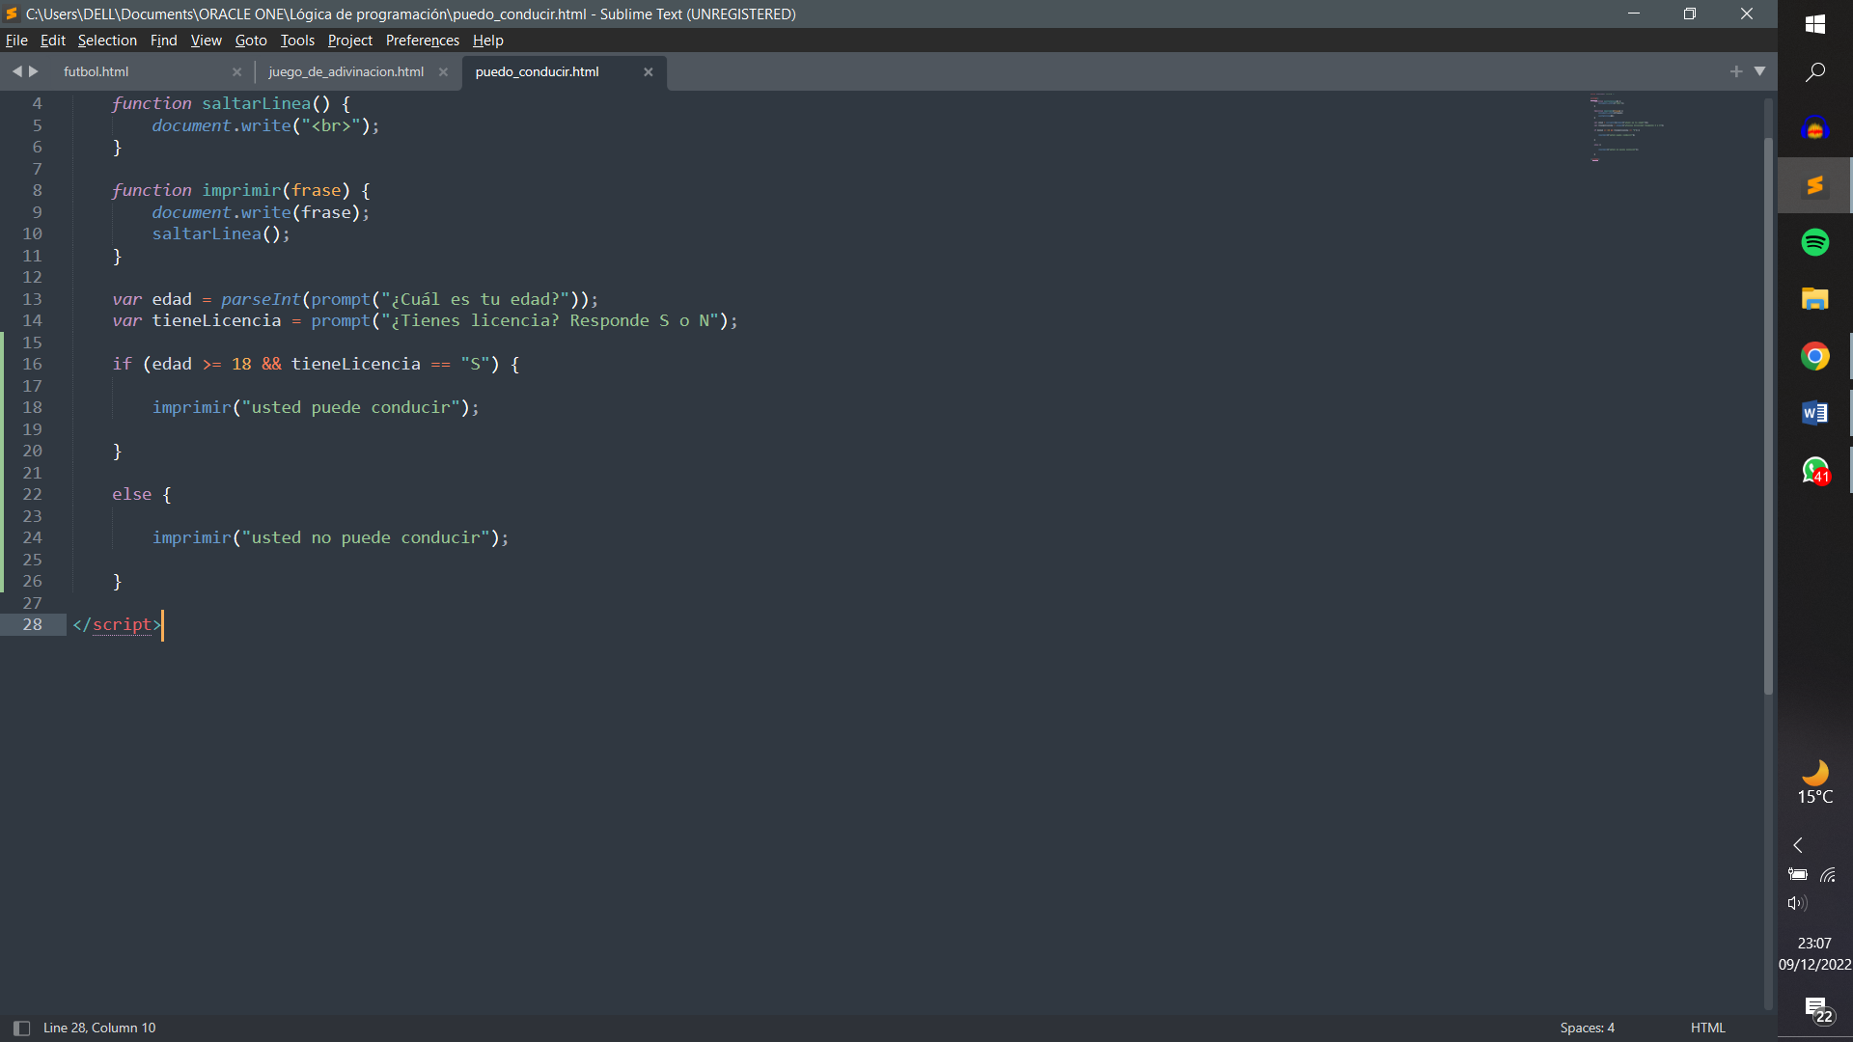The height and width of the screenshot is (1042, 1853).
Task: Open WhatsApp from the taskbar
Action: coord(1814,470)
